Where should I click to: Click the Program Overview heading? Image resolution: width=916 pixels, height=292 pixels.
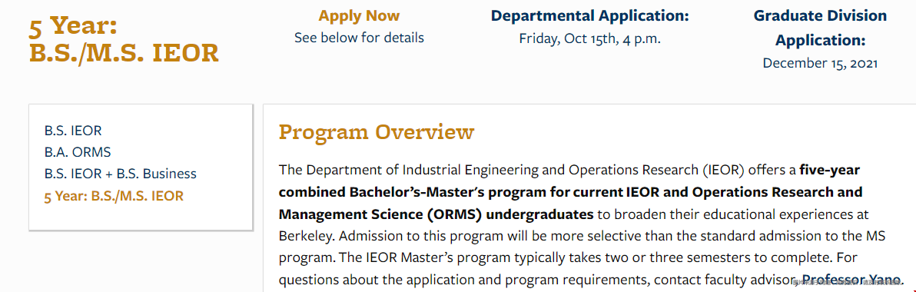[377, 133]
